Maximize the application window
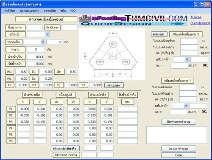Viewport: 212px width, 160px height. click(202, 5)
